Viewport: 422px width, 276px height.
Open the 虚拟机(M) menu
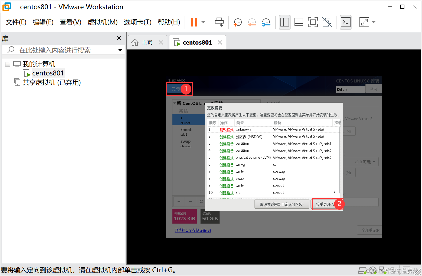(103, 22)
